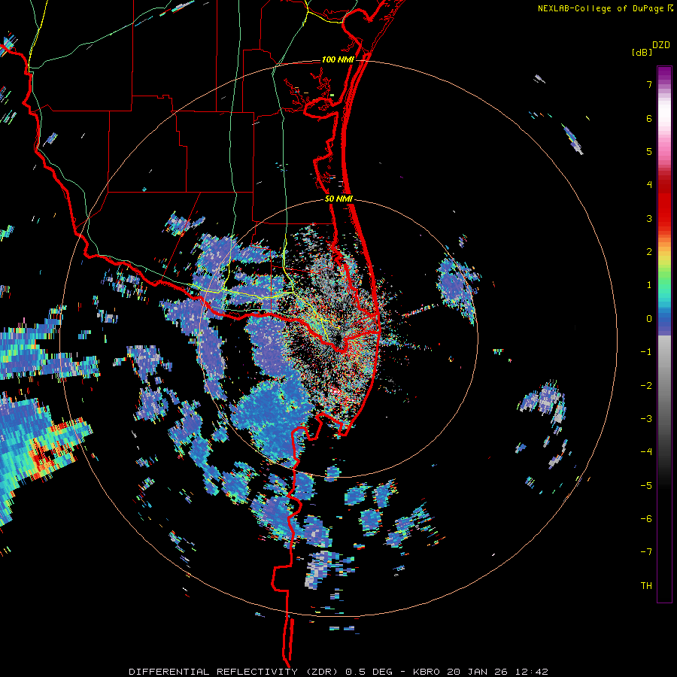The width and height of the screenshot is (677, 677).
Task: Click the 3 value on color scale
Action: pyautogui.click(x=649, y=218)
